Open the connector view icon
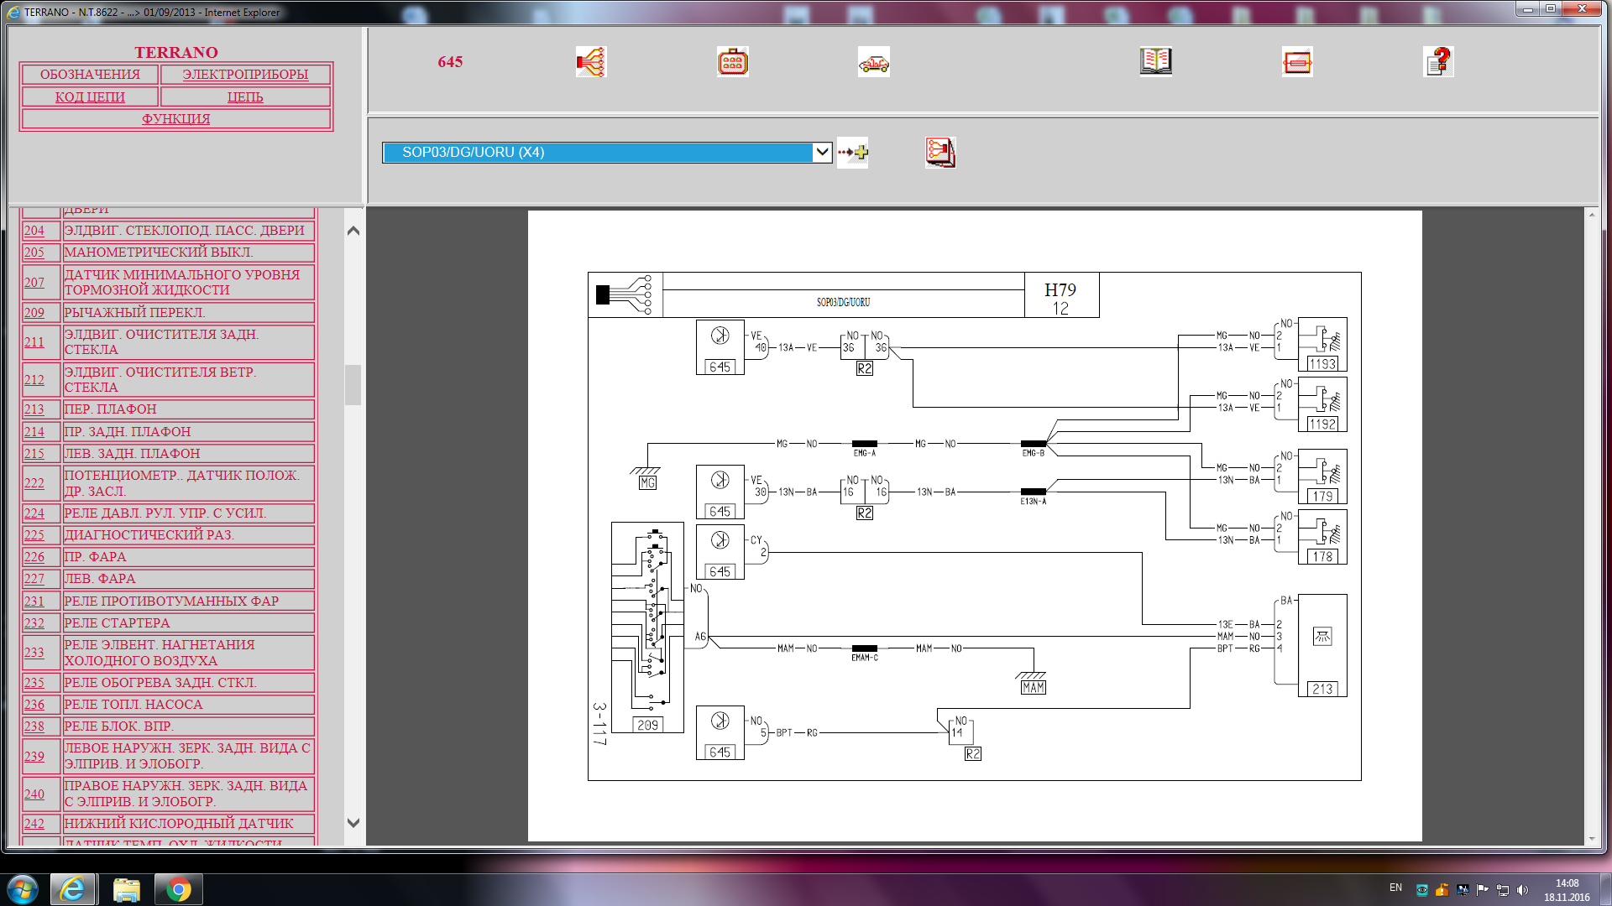This screenshot has width=1612, height=906. coord(732,62)
